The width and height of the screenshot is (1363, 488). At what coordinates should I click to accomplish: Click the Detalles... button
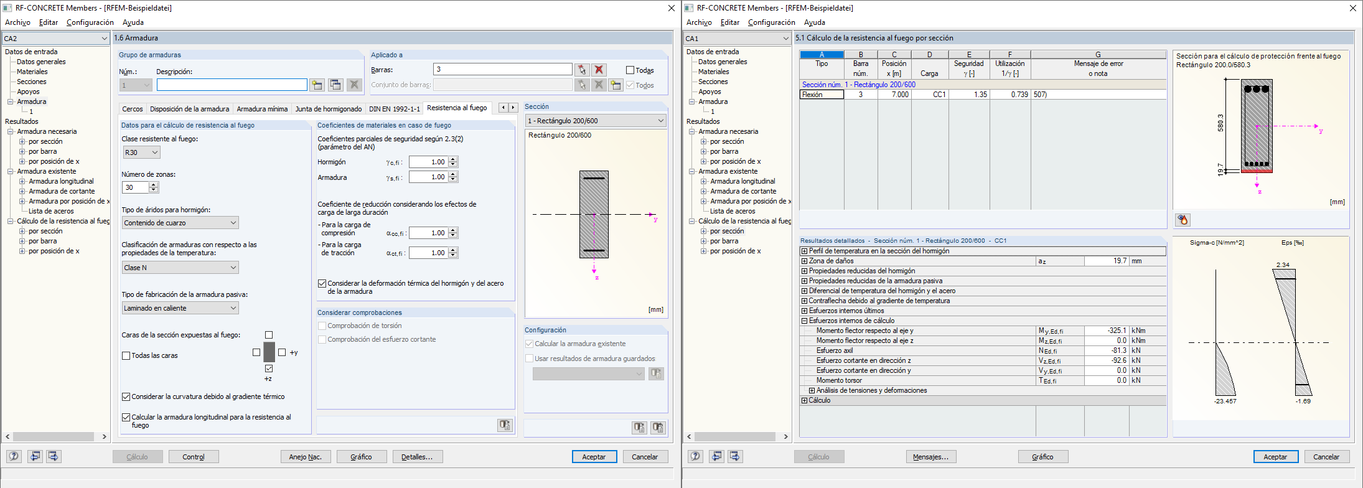418,457
